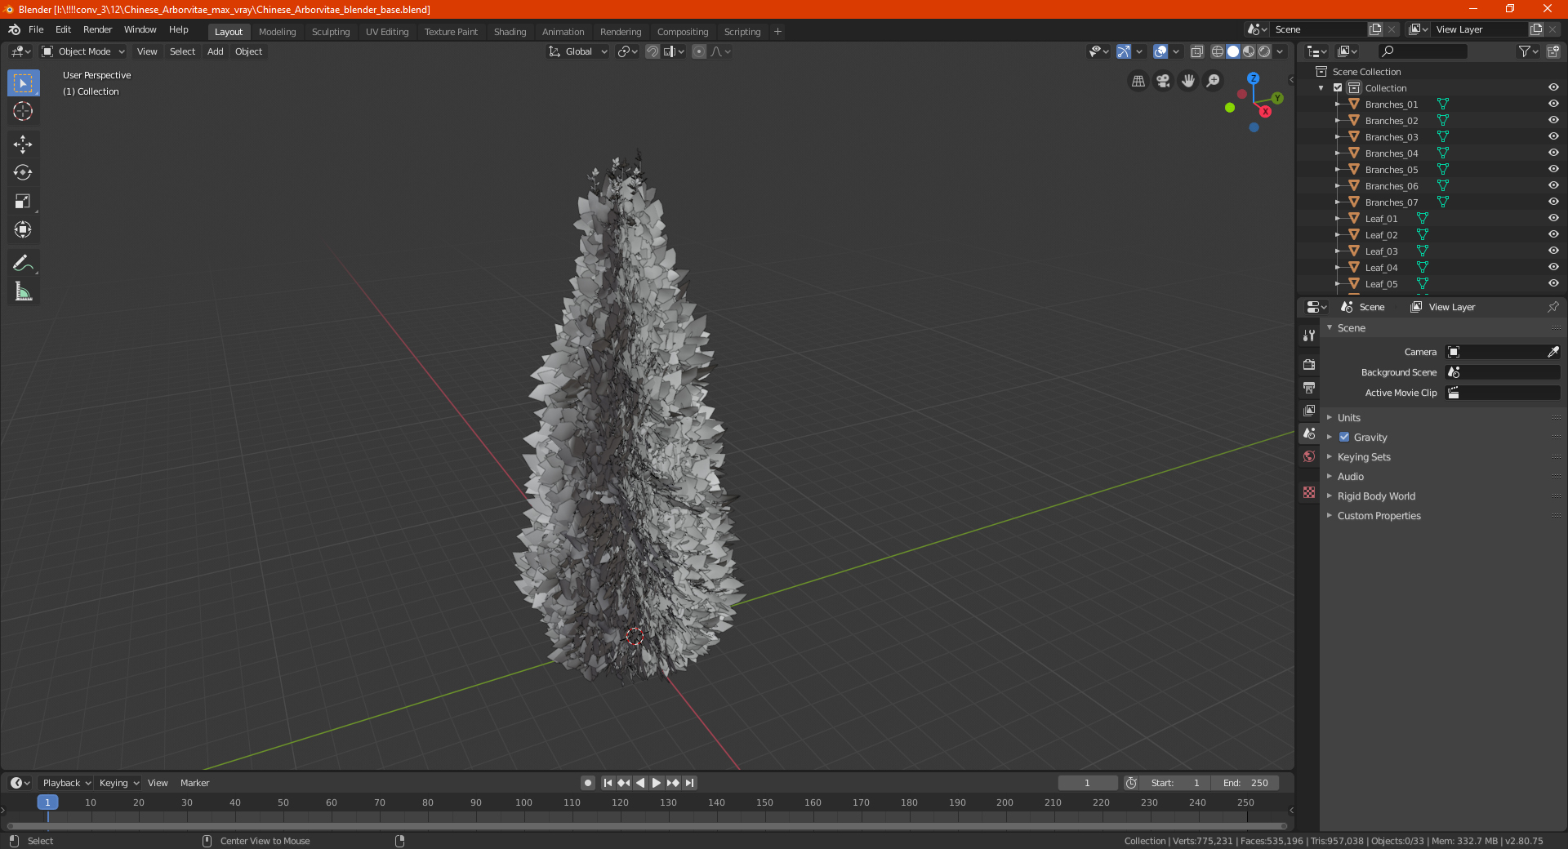Click the zoom view magnifier icon
The image size is (1568, 849).
pos(1214,81)
